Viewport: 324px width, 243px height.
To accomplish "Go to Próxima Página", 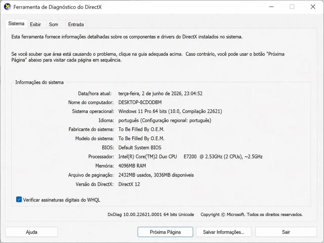I will click(165, 232).
